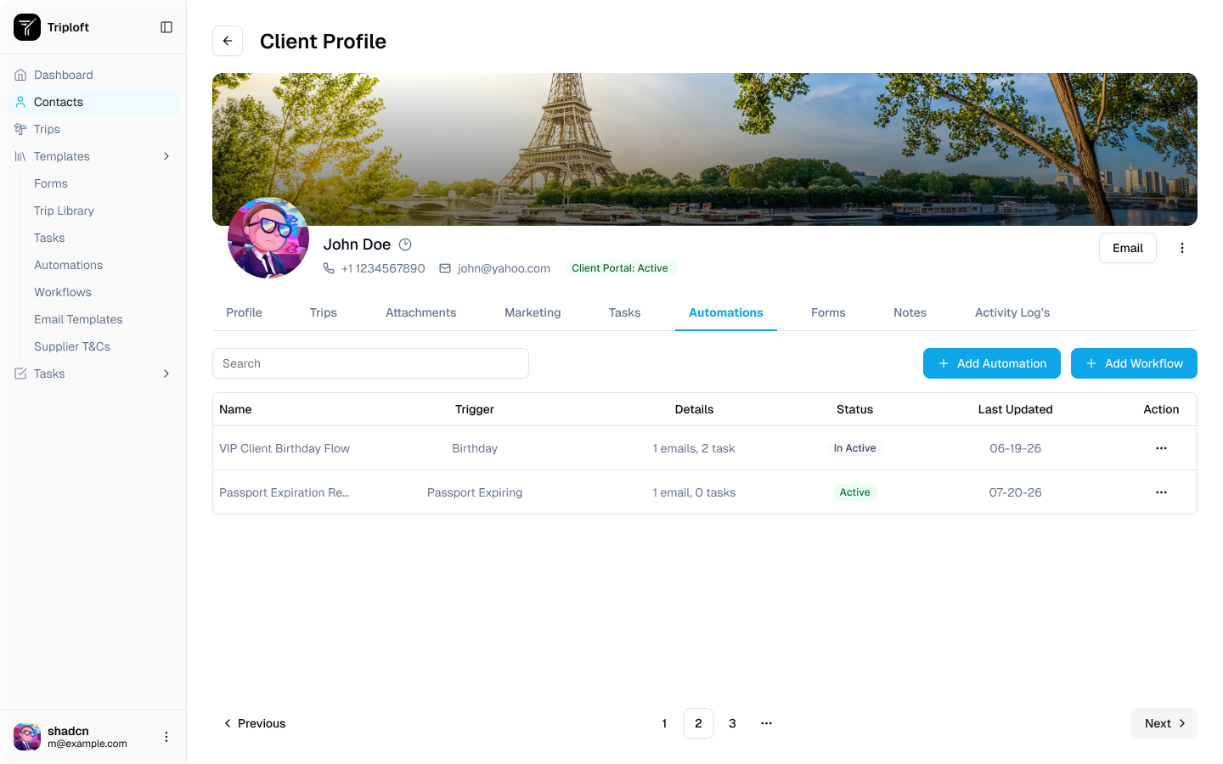1223x764 pixels.
Task: Open Trip Library in sidebar
Action: (64, 211)
